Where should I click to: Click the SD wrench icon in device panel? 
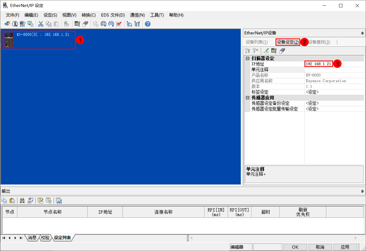pos(274,51)
